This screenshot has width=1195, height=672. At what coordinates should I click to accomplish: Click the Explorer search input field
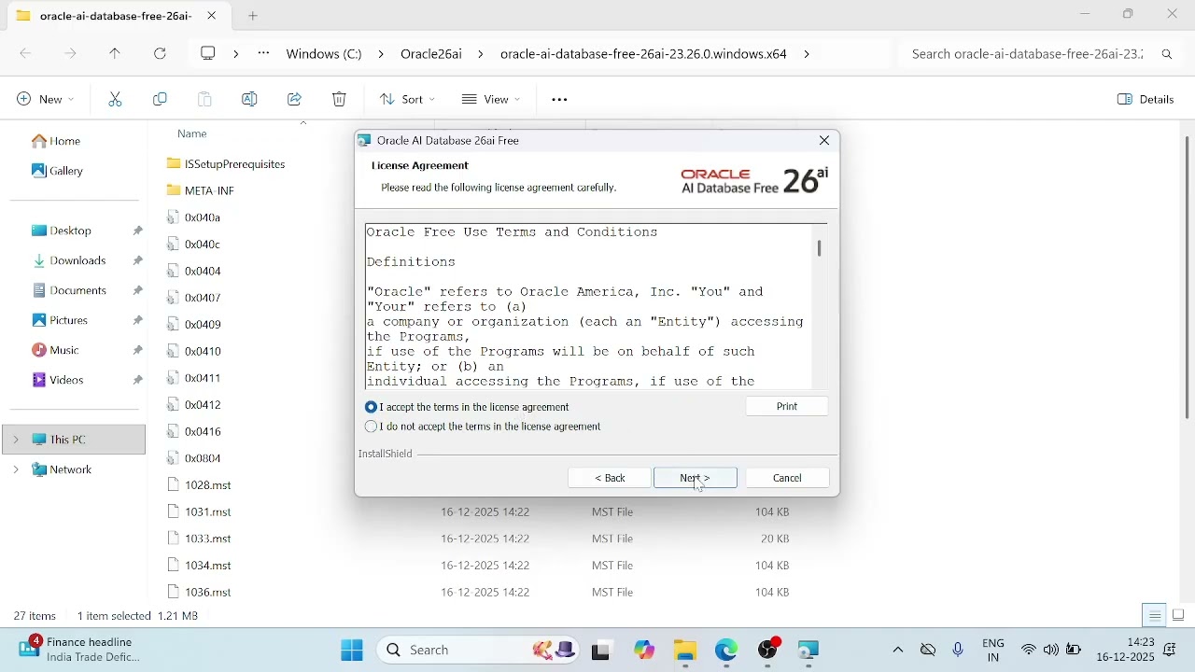click(1027, 55)
